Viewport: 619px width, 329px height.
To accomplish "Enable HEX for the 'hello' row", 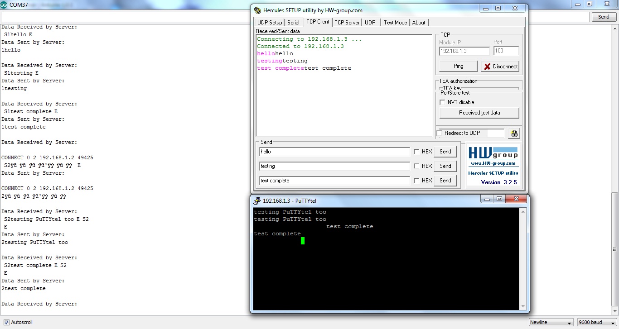I will pyautogui.click(x=416, y=152).
